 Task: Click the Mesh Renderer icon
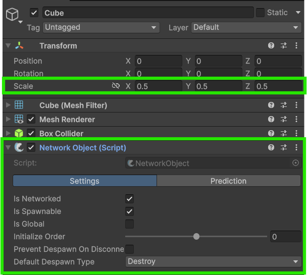pyautogui.click(x=19, y=119)
